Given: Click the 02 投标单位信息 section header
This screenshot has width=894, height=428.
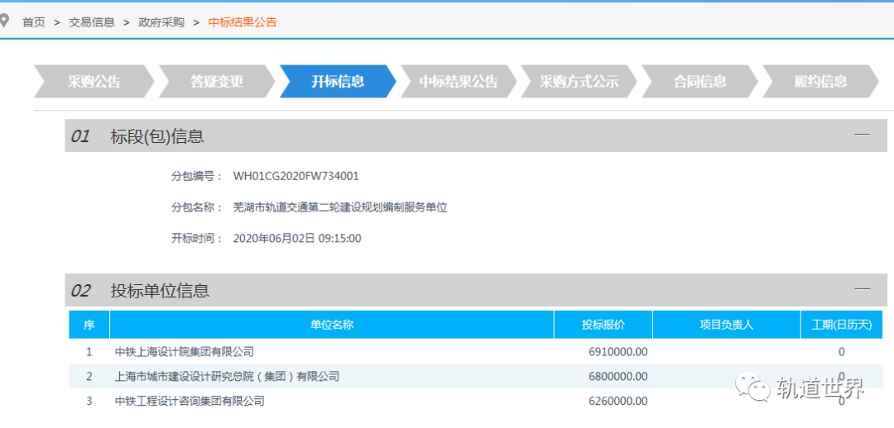Looking at the screenshot, I should point(476,290).
